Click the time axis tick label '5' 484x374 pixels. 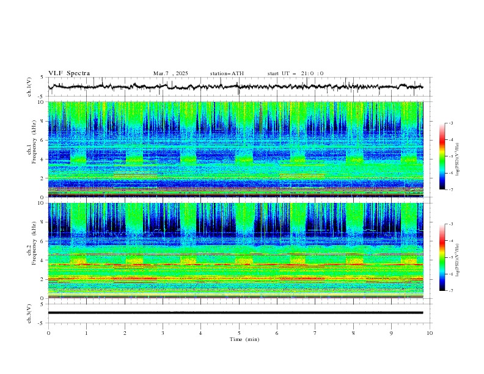click(x=239, y=333)
